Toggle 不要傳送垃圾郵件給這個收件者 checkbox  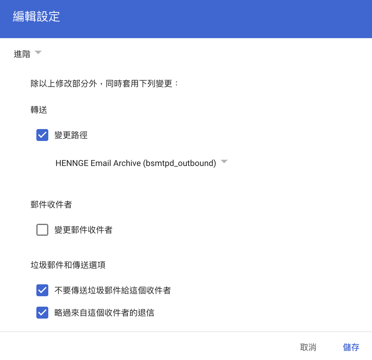tap(42, 290)
